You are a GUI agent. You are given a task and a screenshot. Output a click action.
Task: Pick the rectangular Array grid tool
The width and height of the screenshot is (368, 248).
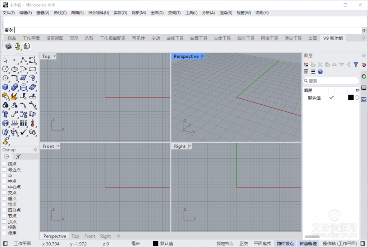23,123
